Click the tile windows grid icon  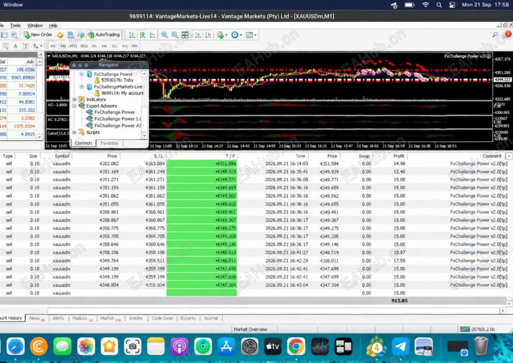click(185, 35)
